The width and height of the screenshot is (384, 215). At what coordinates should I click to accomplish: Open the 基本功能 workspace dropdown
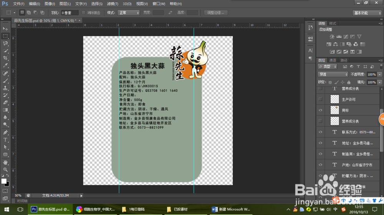367,13
